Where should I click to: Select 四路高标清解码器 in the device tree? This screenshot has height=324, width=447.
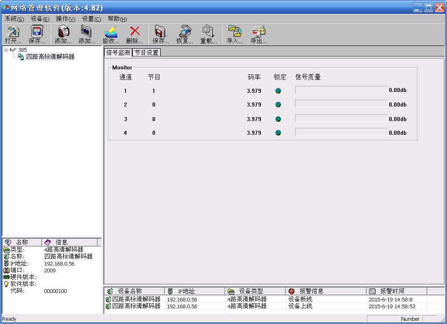50,57
